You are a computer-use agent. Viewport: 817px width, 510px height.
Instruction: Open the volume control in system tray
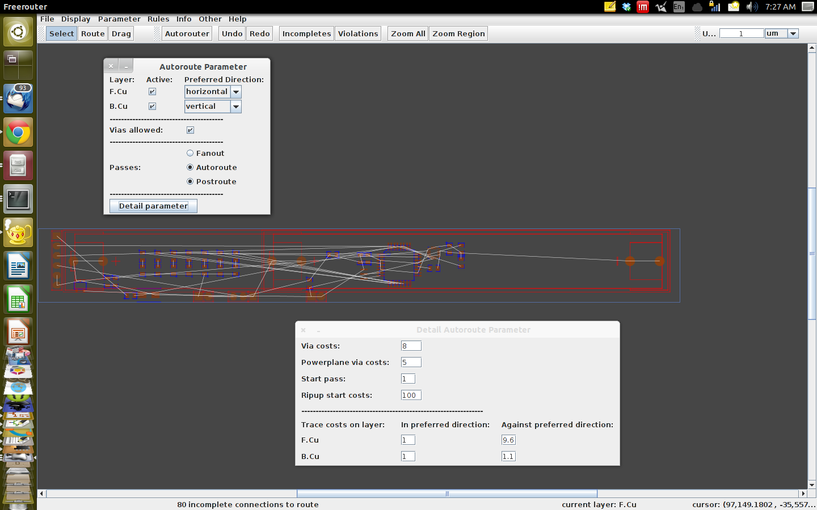(x=751, y=7)
